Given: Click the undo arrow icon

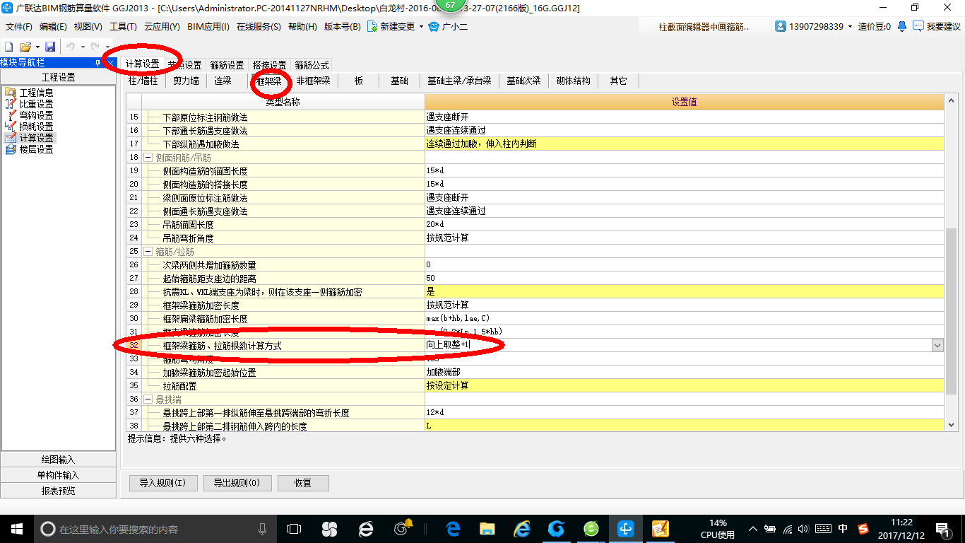Looking at the screenshot, I should (71, 47).
